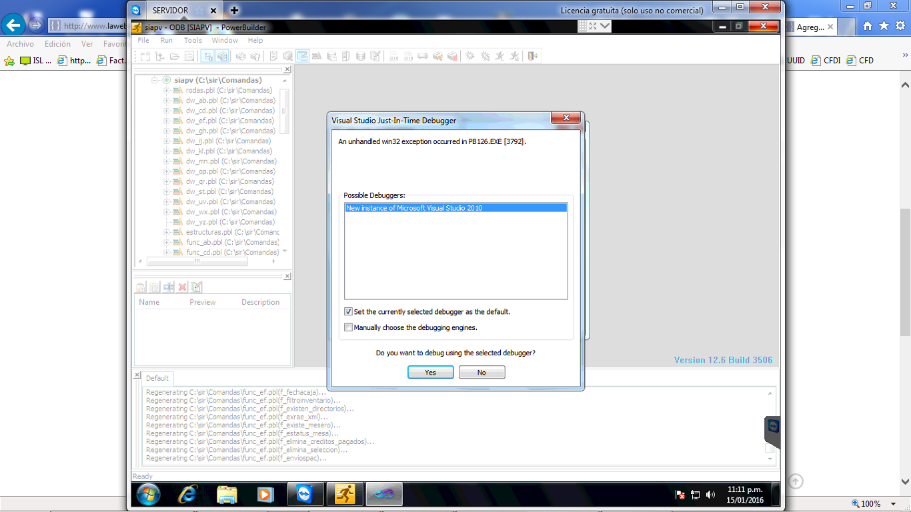Click the Deploy truck toolbar icon
The image size is (911, 512).
coord(423,57)
